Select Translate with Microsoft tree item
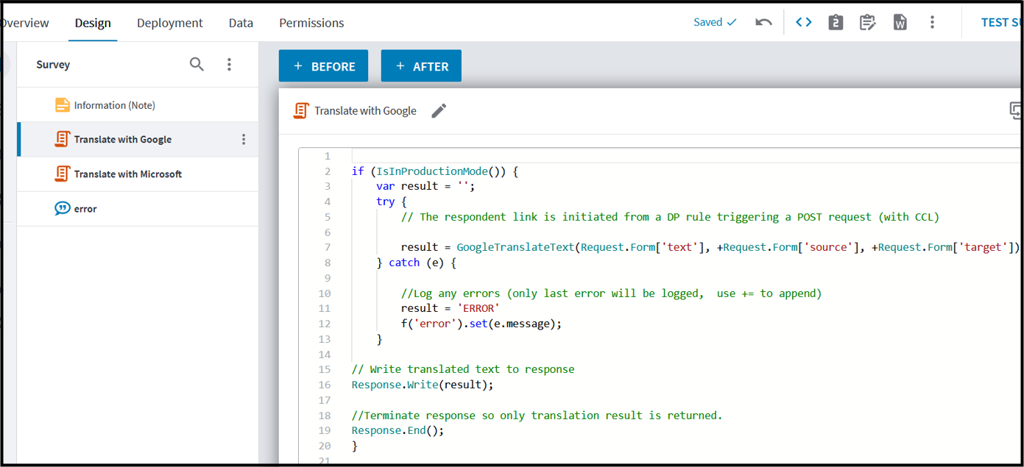The width and height of the screenshot is (1024, 467). click(x=138, y=174)
